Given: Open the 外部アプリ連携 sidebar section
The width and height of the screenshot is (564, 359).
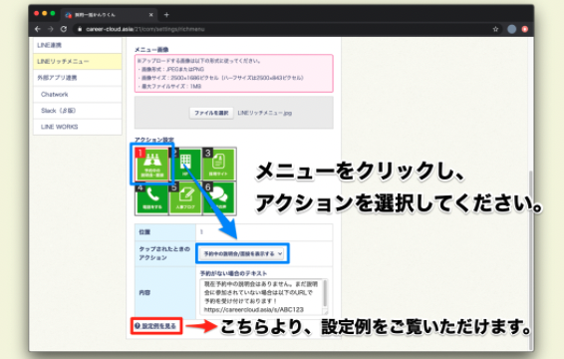Looking at the screenshot, I should (x=78, y=78).
